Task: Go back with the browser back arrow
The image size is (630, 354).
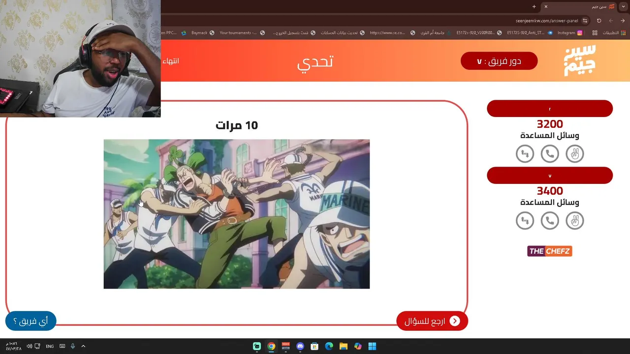Action: pos(623,21)
